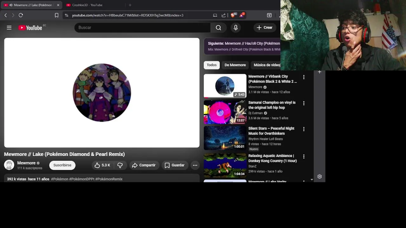Click Guardar to save video
This screenshot has width=406, height=228.
(174, 165)
